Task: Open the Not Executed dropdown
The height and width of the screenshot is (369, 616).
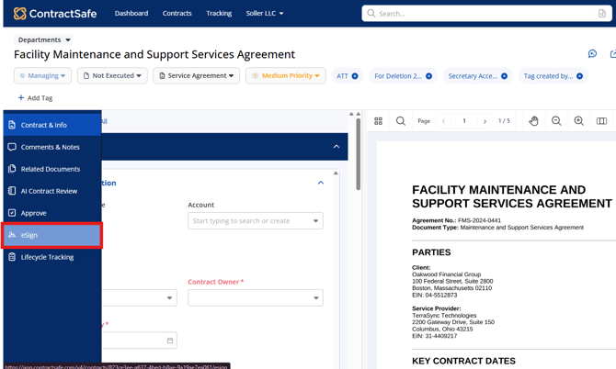Action: tap(112, 75)
